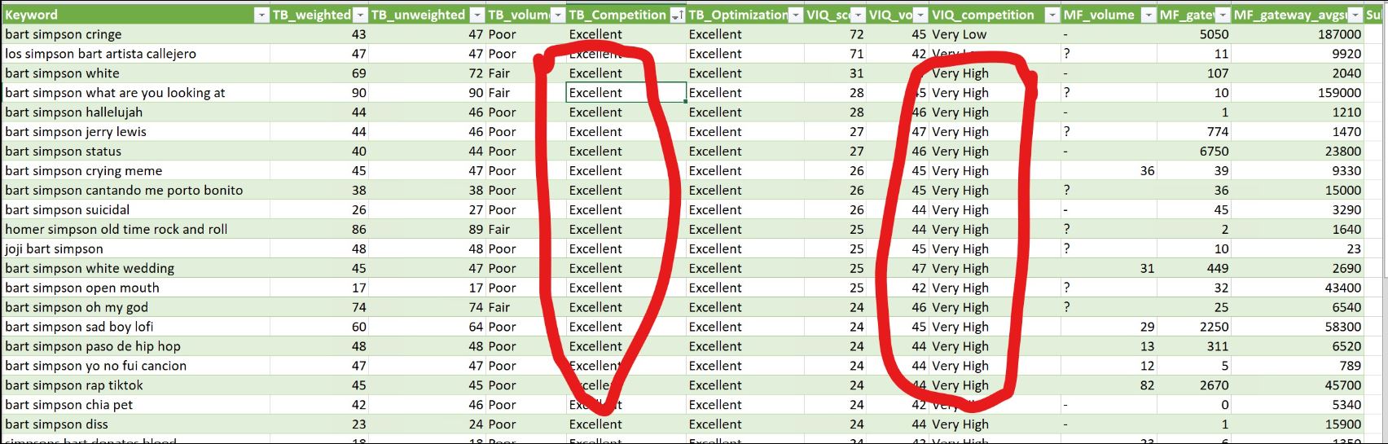Open the VIQ_score column filter dropdown
This screenshot has height=444, width=1388.
point(857,15)
